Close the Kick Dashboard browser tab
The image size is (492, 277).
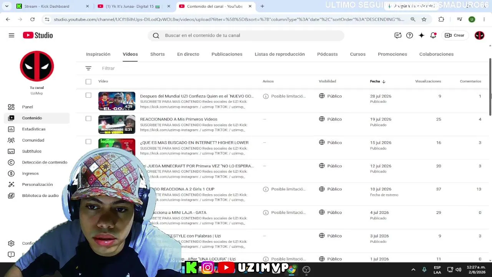[87, 6]
